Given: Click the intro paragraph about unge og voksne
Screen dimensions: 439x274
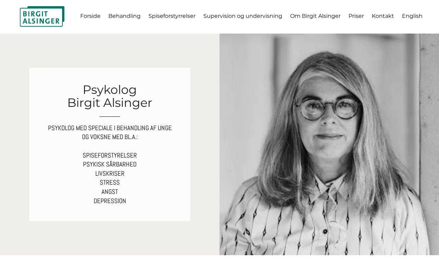Looking at the screenshot, I should (110, 132).
